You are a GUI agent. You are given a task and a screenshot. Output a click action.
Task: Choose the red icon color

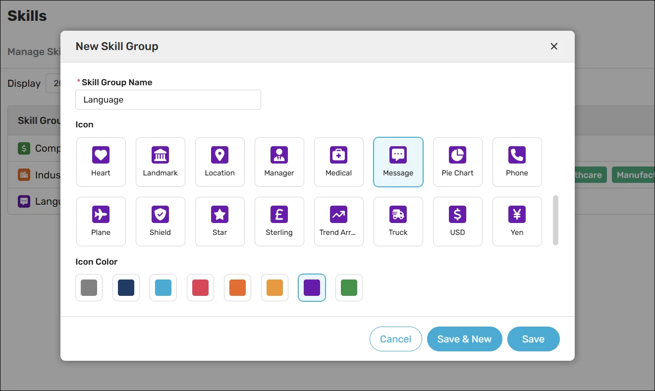point(201,288)
